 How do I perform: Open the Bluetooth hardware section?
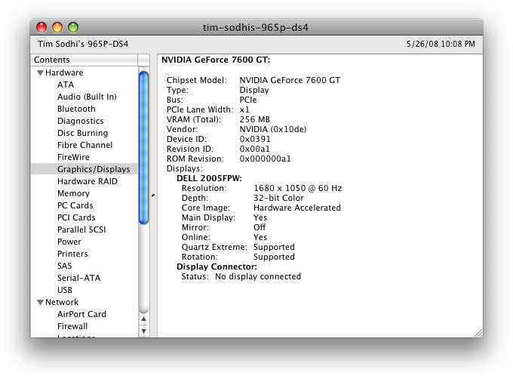pyautogui.click(x=76, y=109)
